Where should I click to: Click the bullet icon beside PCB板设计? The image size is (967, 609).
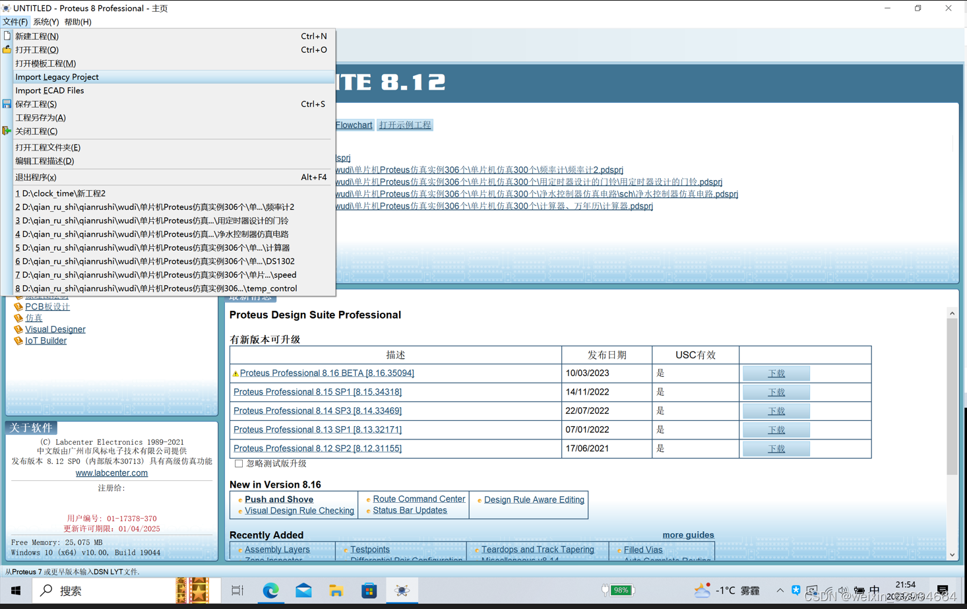(x=18, y=307)
